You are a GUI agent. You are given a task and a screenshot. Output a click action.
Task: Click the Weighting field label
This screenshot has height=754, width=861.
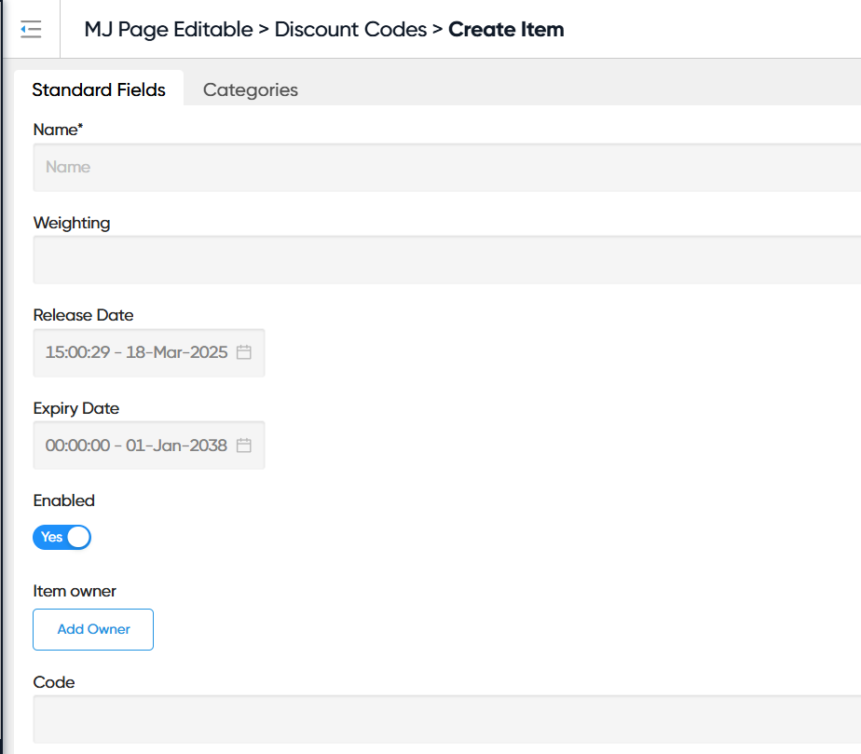tap(72, 223)
